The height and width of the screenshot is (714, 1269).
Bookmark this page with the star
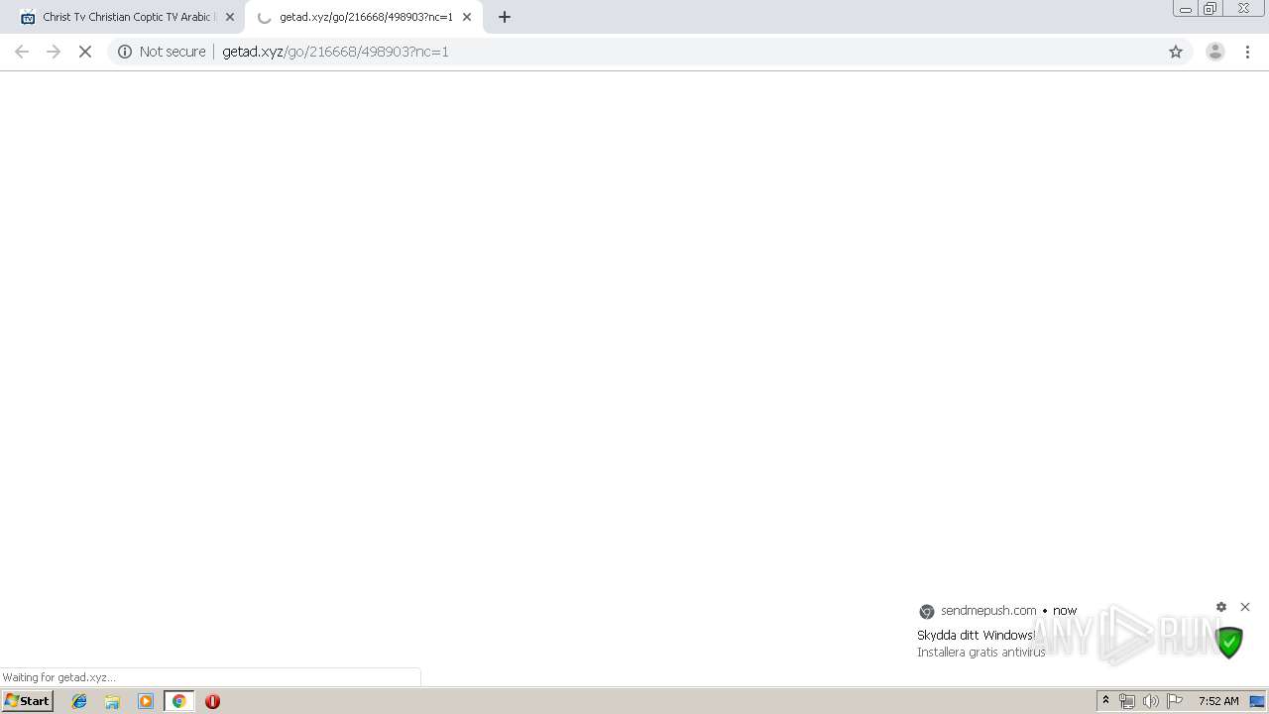pyautogui.click(x=1176, y=52)
